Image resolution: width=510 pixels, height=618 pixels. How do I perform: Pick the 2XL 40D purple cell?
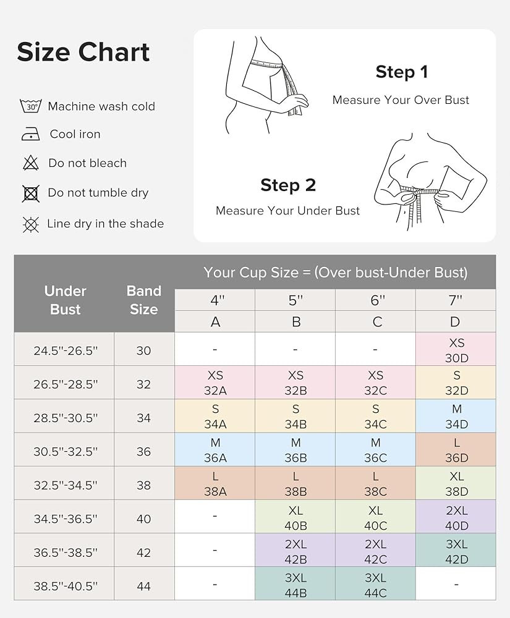(456, 517)
